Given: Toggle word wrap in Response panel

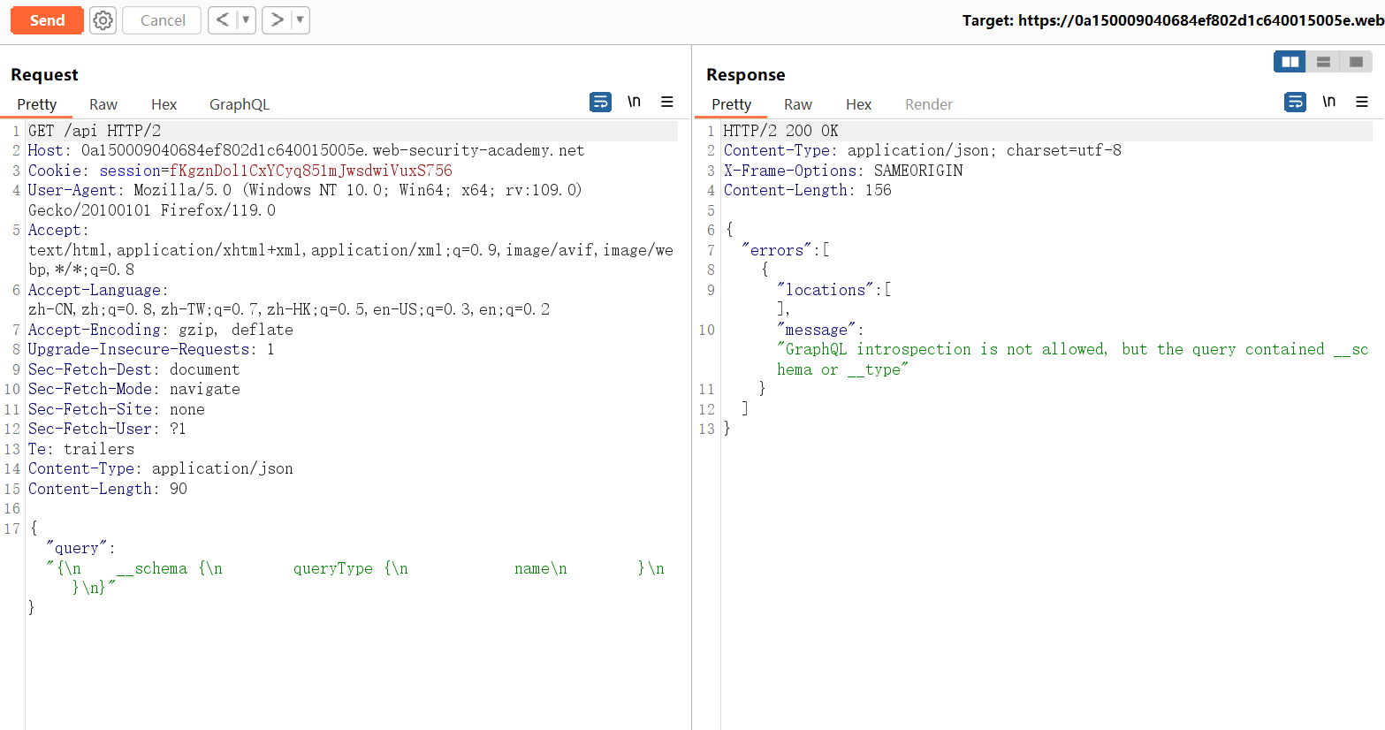Looking at the screenshot, I should (x=1295, y=103).
